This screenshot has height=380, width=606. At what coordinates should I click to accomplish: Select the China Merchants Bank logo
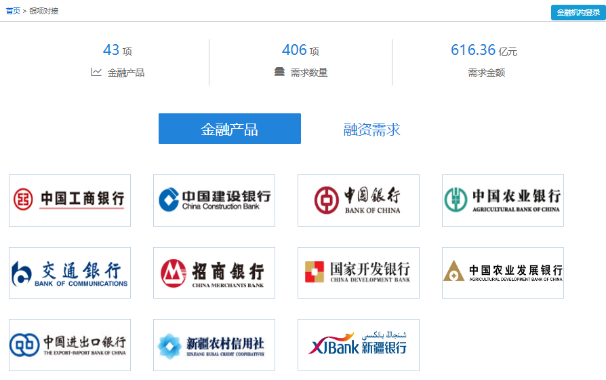(214, 273)
